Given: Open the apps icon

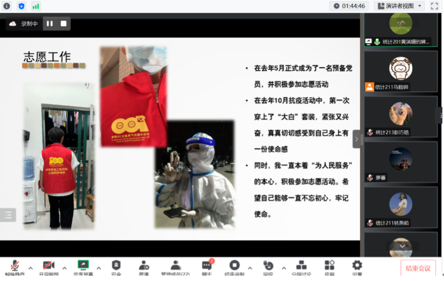Looking at the screenshot, I should pyautogui.click(x=329, y=266).
